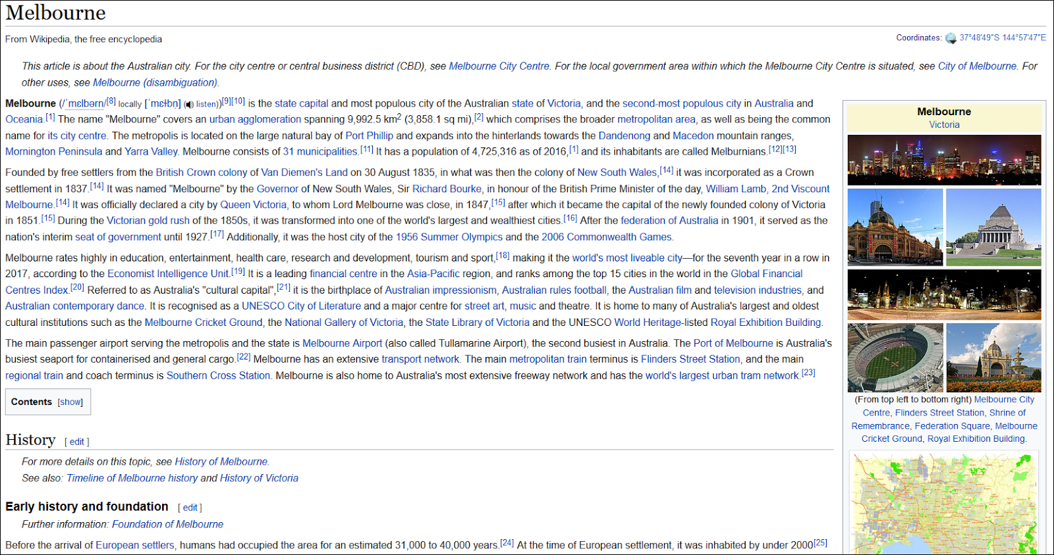Viewport: 1054px width, 555px height.
Task: Open the William Lamb, 2nd Viscount link
Action: pyautogui.click(x=768, y=189)
